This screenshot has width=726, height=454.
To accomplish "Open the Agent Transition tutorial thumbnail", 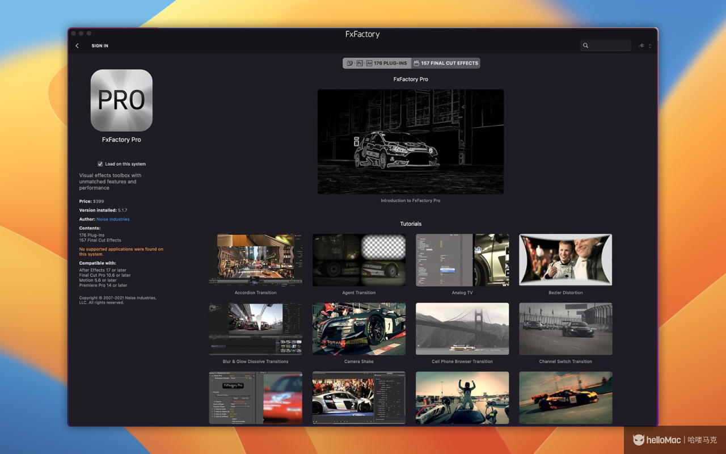I will (359, 260).
